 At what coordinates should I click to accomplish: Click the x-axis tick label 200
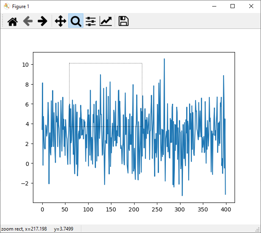[x=134, y=209]
